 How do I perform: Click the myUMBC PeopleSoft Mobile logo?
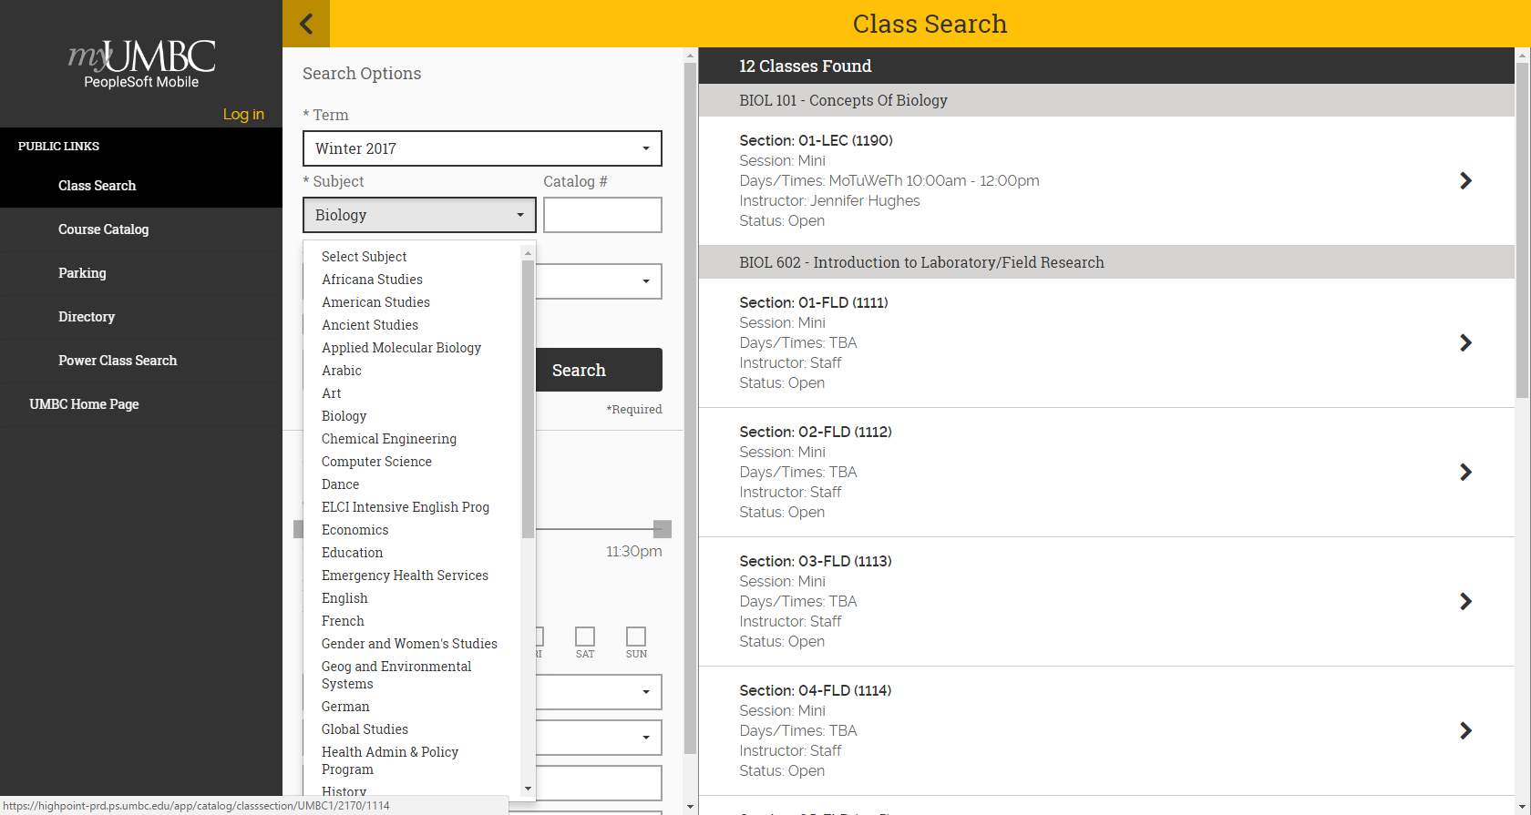tap(141, 64)
